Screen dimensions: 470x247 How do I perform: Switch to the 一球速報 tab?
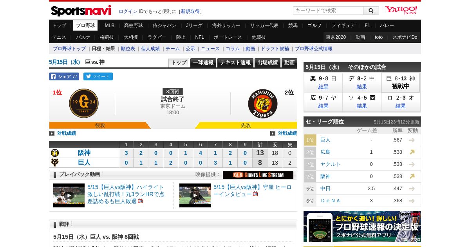pyautogui.click(x=203, y=63)
